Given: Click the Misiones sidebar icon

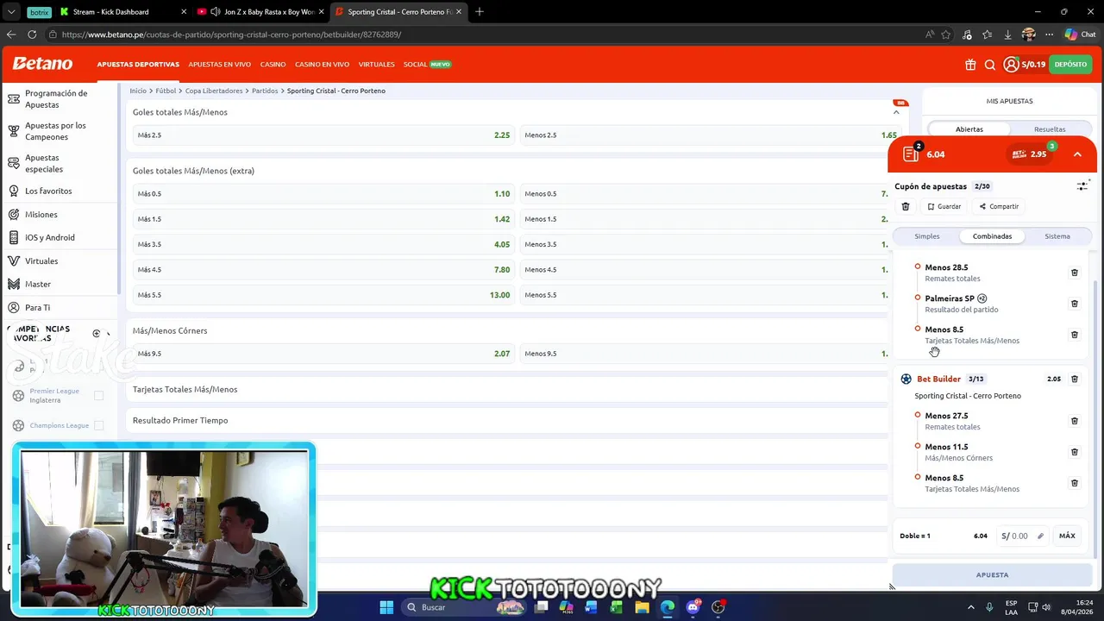Looking at the screenshot, I should click(14, 215).
